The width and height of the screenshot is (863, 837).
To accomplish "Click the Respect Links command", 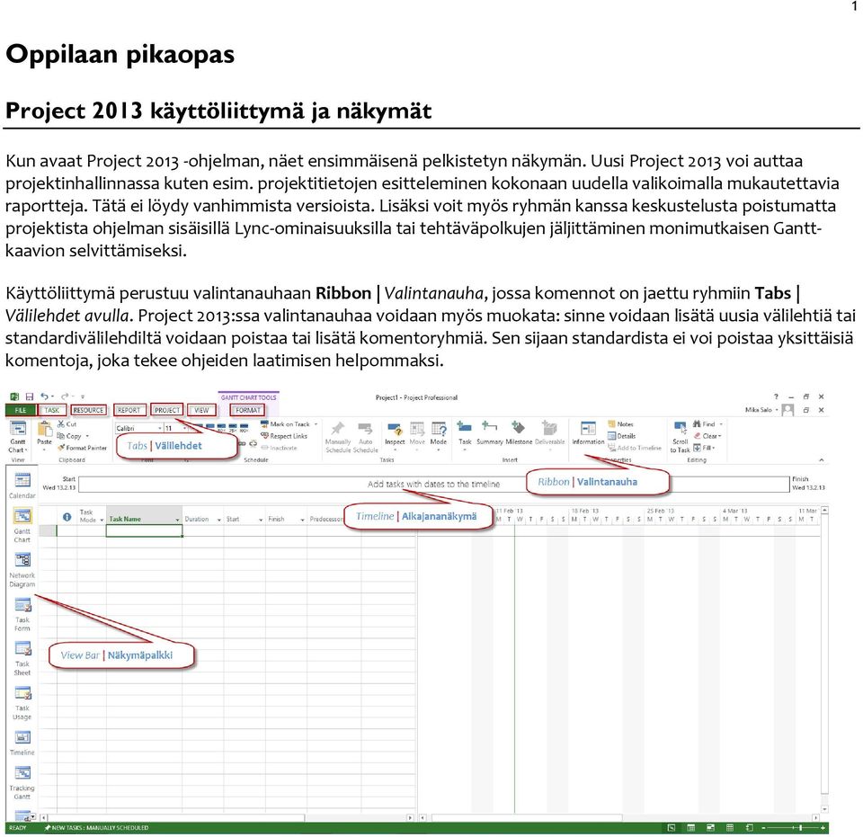I will coord(284,436).
